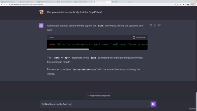Viewport: 197px width, 111px height.
Task: Reload the page with the refresh icon
Action: pos(7,5)
